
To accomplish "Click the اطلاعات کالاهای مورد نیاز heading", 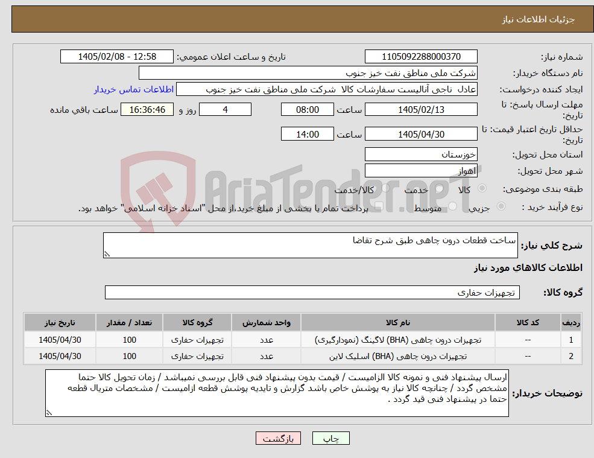I will click(528, 268).
